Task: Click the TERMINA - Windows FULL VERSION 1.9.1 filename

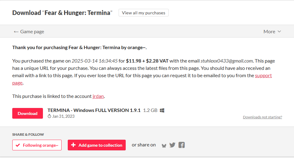Action: click(94, 110)
